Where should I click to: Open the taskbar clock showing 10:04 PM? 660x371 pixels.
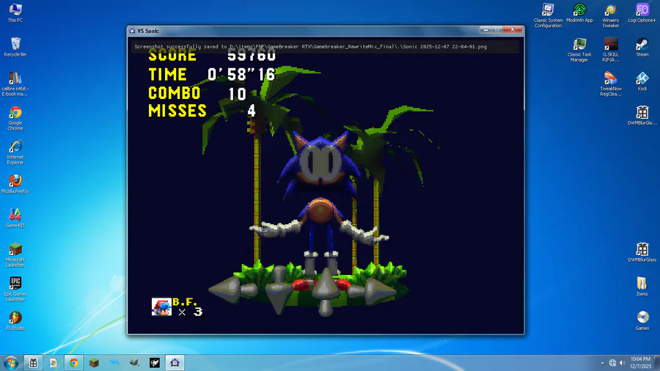(640, 363)
